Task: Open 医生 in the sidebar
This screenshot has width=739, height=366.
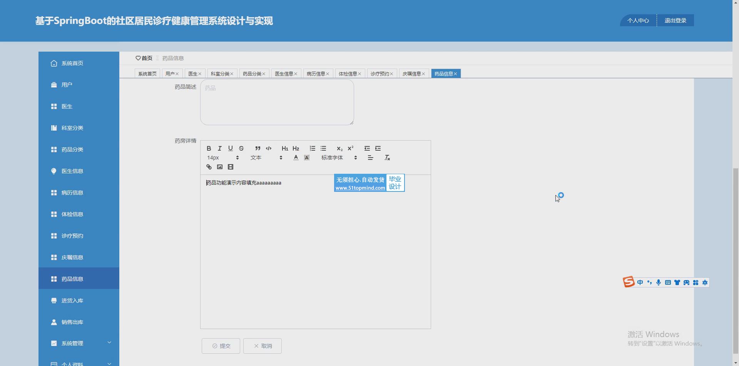Action: pyautogui.click(x=79, y=106)
